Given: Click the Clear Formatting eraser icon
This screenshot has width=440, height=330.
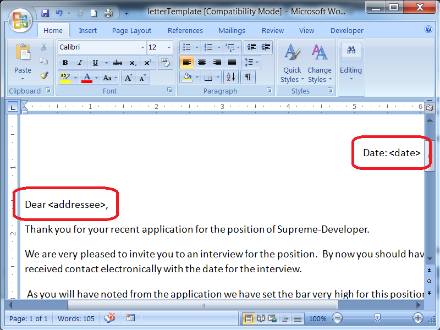Looking at the screenshot, I should [x=166, y=63].
